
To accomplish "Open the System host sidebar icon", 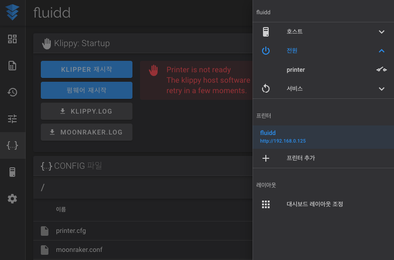I will pyautogui.click(x=12, y=172).
